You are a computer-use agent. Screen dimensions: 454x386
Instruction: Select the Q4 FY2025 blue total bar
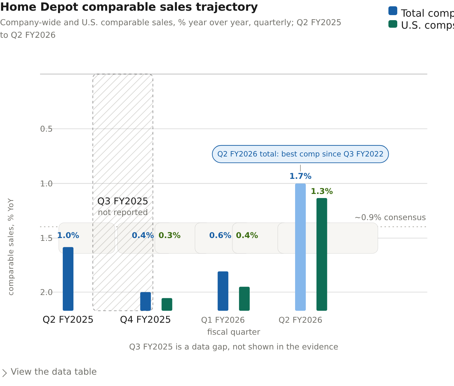click(146, 301)
